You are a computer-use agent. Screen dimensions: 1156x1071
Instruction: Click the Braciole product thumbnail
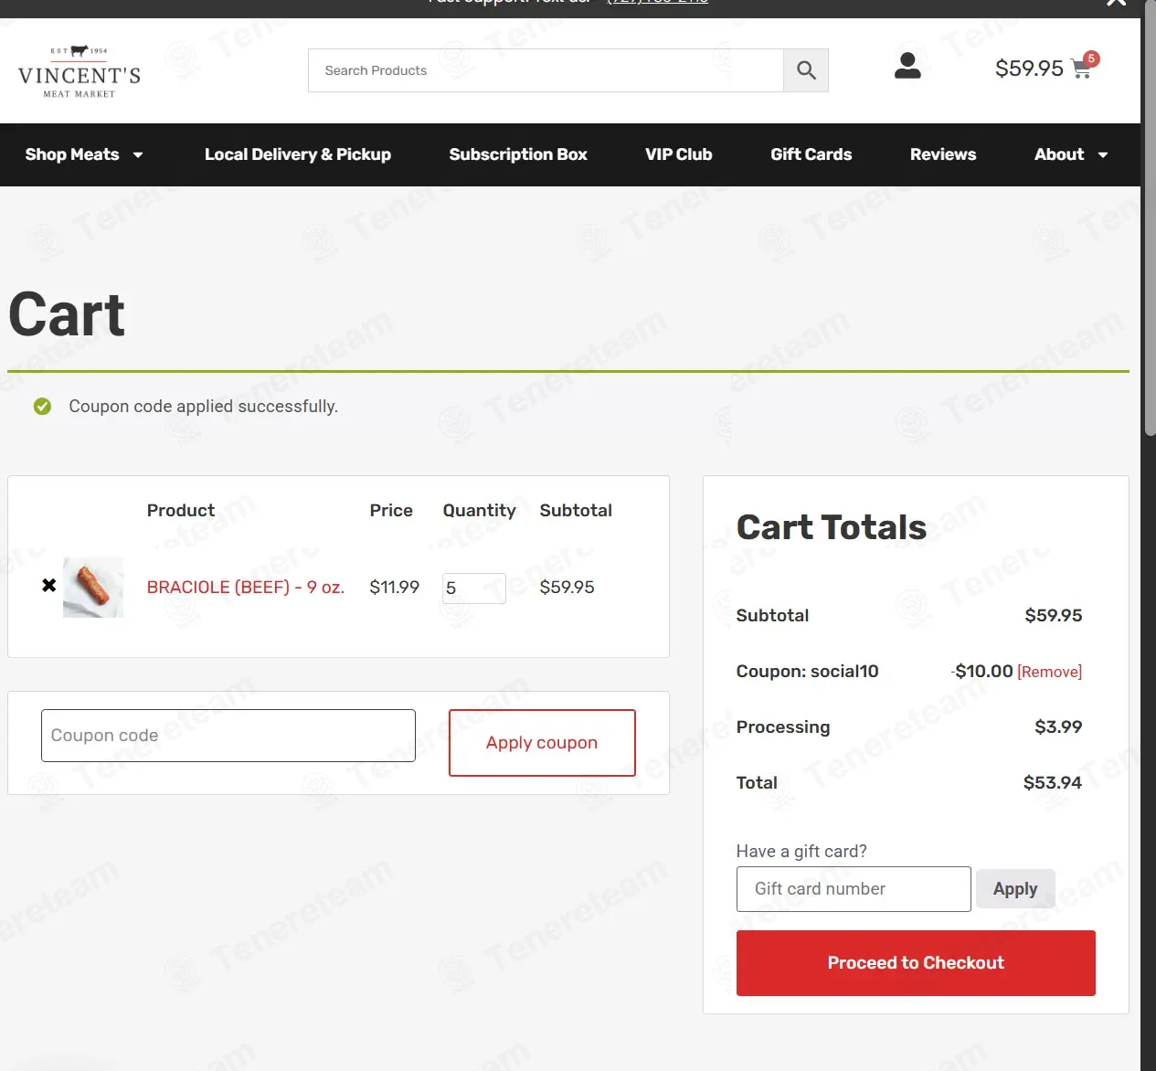93,588
